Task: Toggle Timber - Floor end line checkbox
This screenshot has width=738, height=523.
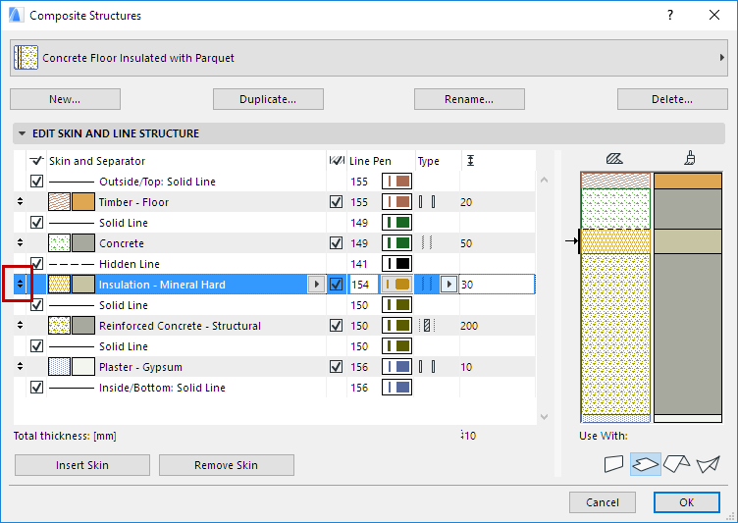Action: point(336,202)
